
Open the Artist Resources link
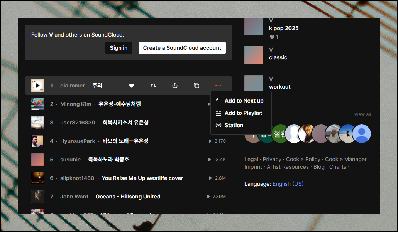pos(288,167)
